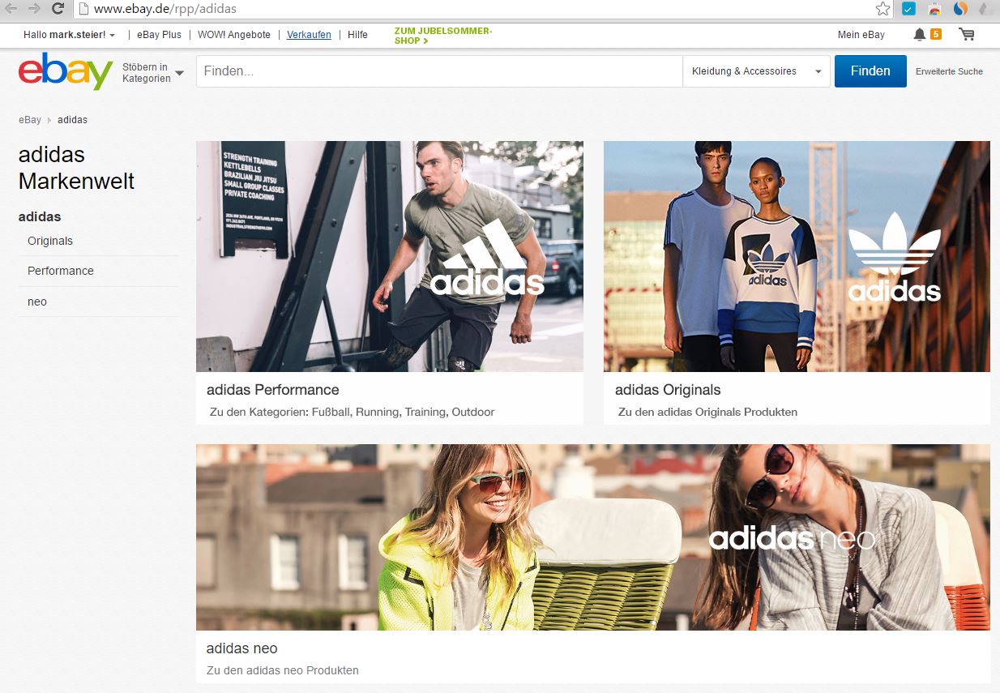Image resolution: width=1000 pixels, height=693 pixels.
Task: Expand the Stöbern in Kategorien menu
Action: tap(153, 73)
